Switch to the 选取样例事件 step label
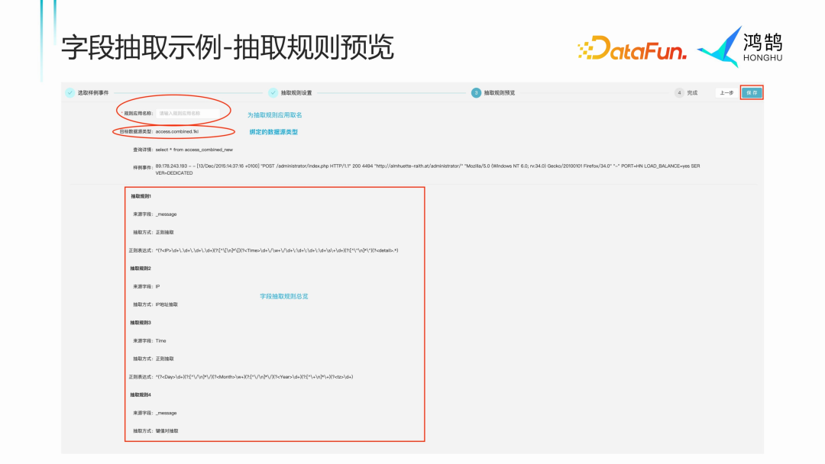 (x=93, y=92)
